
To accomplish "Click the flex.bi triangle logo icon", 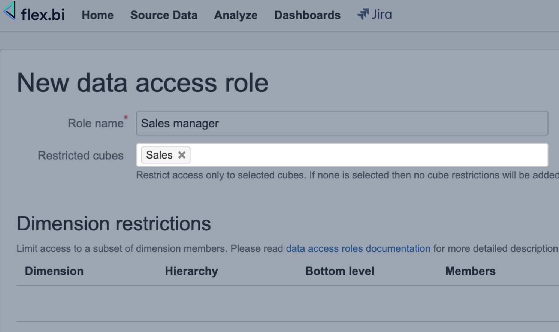I will 10,10.
